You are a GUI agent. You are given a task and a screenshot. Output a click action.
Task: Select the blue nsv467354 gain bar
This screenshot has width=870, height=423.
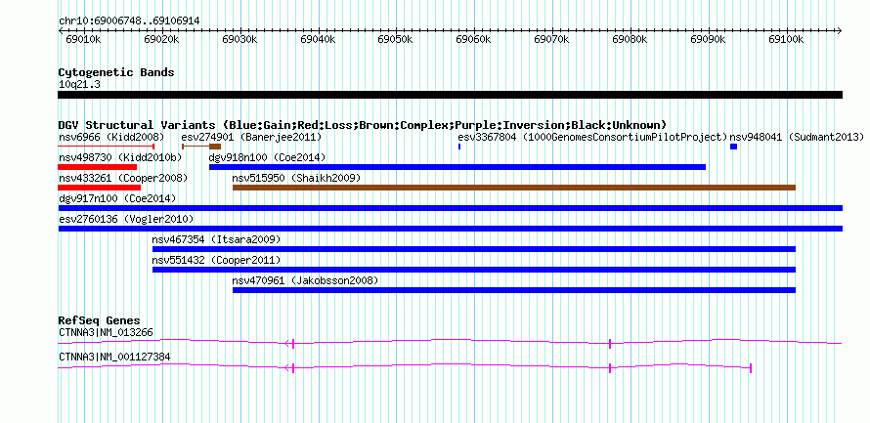pos(474,249)
